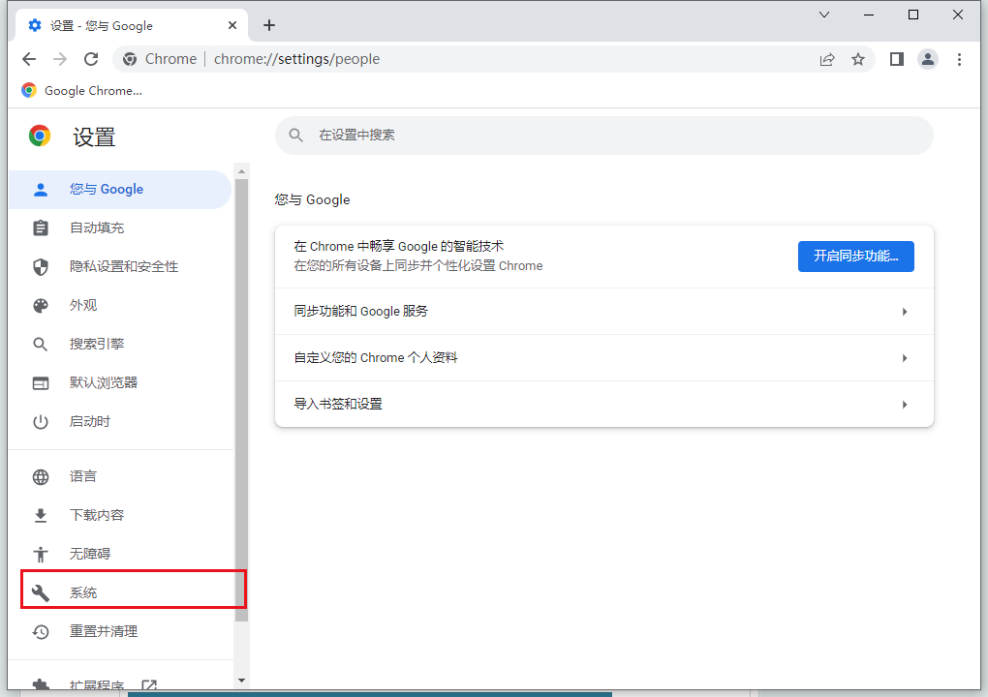Click the address bar URL

(x=296, y=59)
